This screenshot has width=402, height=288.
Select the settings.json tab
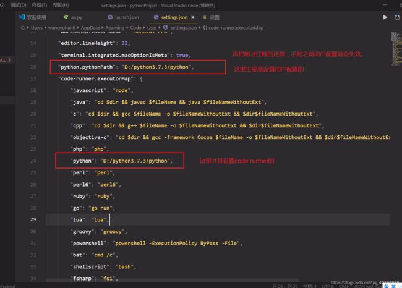coord(174,17)
